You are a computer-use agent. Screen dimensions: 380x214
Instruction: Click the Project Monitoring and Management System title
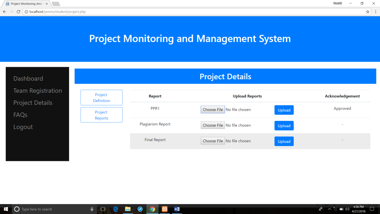click(x=190, y=39)
